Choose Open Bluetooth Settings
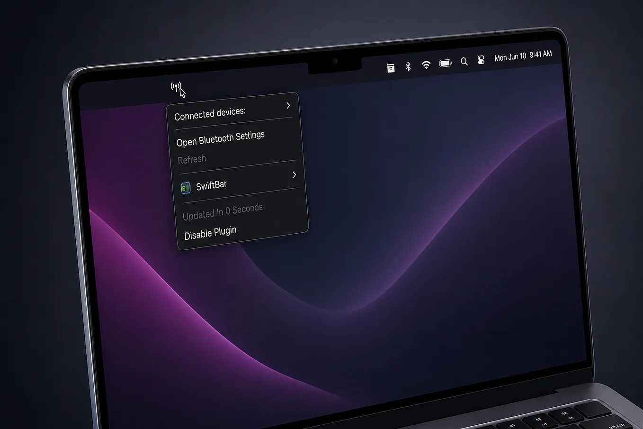The height and width of the screenshot is (429, 643). [220, 138]
